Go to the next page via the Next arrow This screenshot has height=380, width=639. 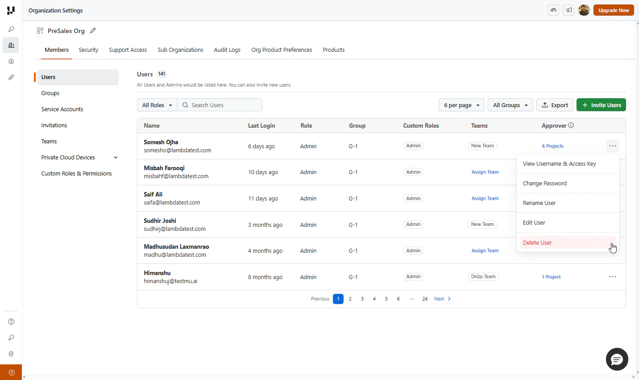tap(443, 299)
